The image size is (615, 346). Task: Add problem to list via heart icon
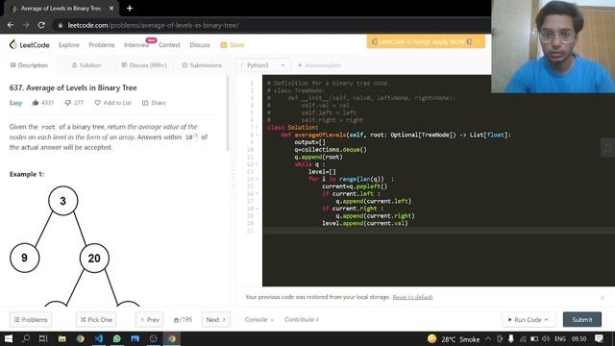click(97, 103)
